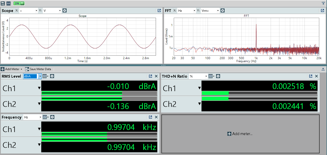327x155 pixels.
Task: Toggle the green generator ON switch
Action: click(19, 3)
